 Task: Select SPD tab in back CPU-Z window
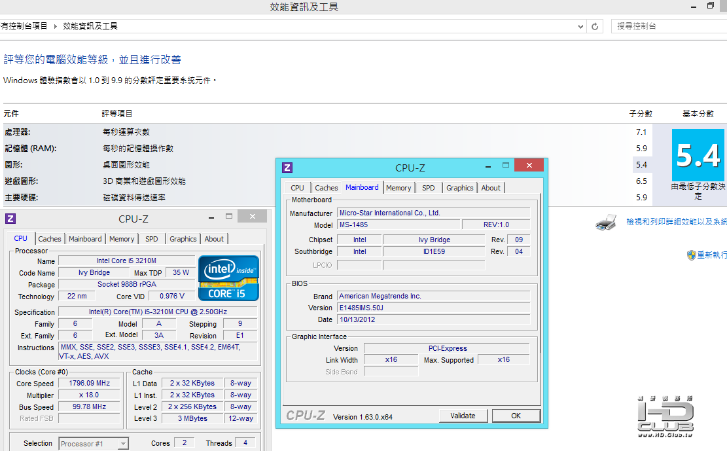[x=152, y=239]
